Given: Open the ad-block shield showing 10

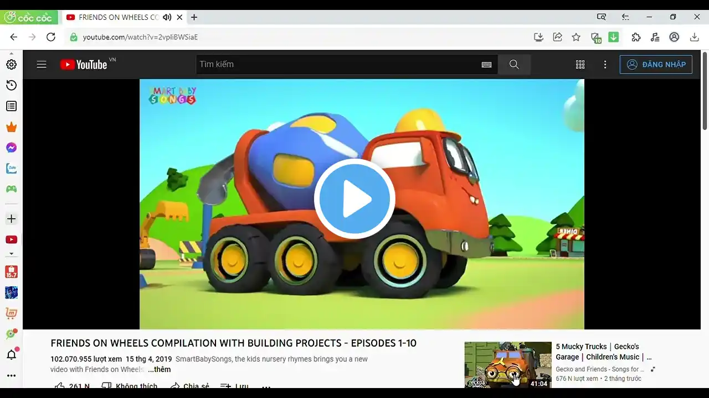Looking at the screenshot, I should pos(595,38).
